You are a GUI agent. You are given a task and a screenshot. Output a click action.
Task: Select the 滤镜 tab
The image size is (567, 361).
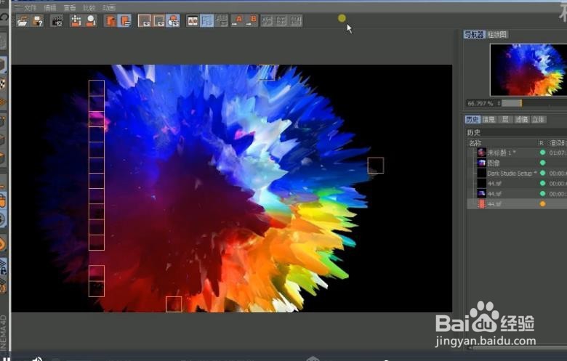coord(522,119)
